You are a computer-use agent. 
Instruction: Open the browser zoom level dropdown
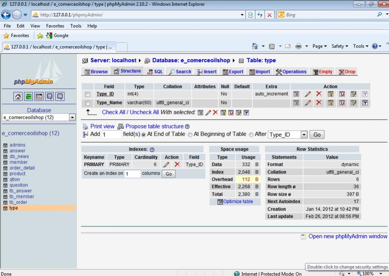coord(380,273)
